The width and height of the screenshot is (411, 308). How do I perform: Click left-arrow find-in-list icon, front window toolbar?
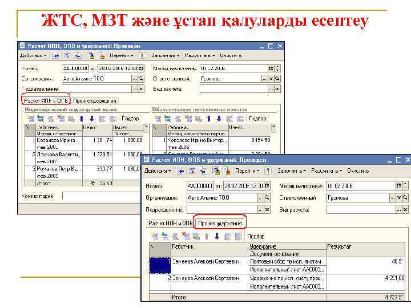(x=181, y=171)
